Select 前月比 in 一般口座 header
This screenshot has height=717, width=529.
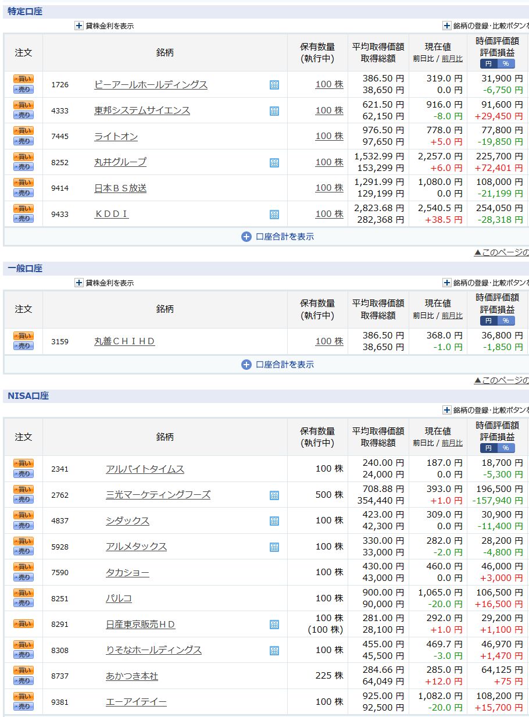(x=452, y=316)
